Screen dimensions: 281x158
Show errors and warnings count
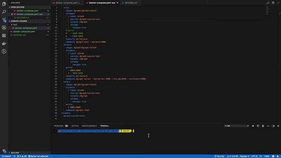[x=22, y=156]
